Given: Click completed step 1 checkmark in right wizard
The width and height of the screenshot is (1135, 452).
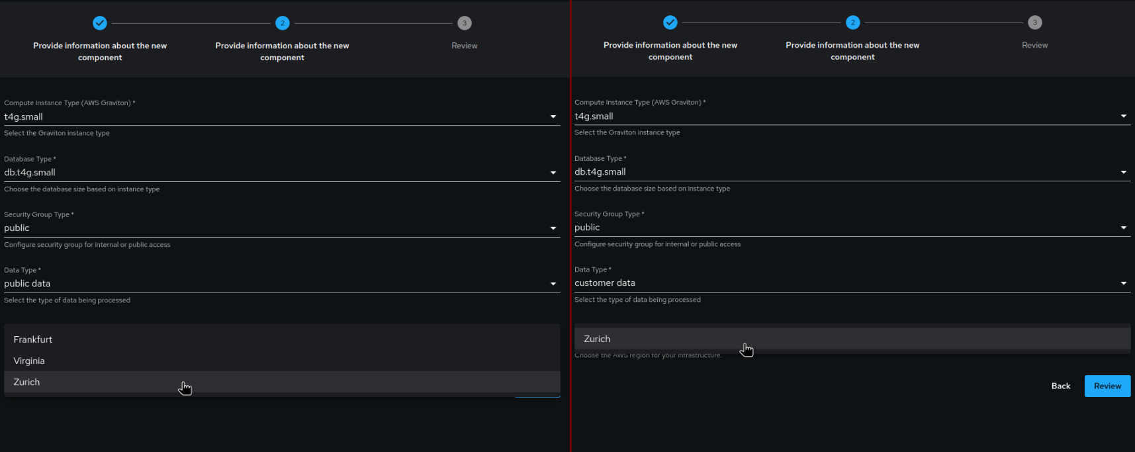Looking at the screenshot, I should (x=670, y=23).
